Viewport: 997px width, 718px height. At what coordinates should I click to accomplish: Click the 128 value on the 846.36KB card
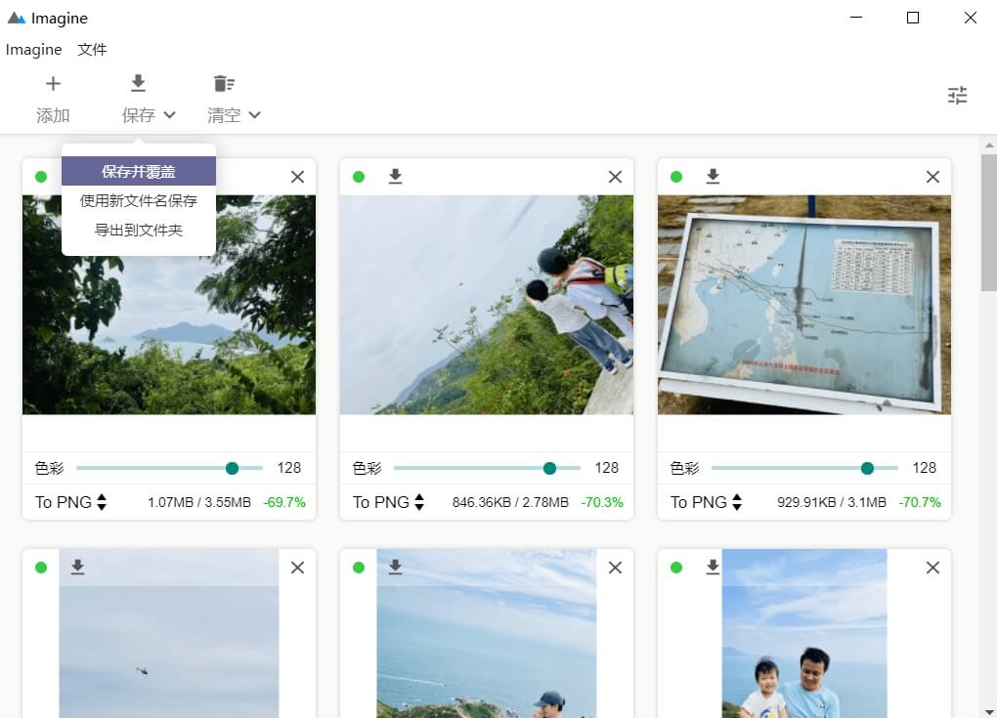coord(607,468)
